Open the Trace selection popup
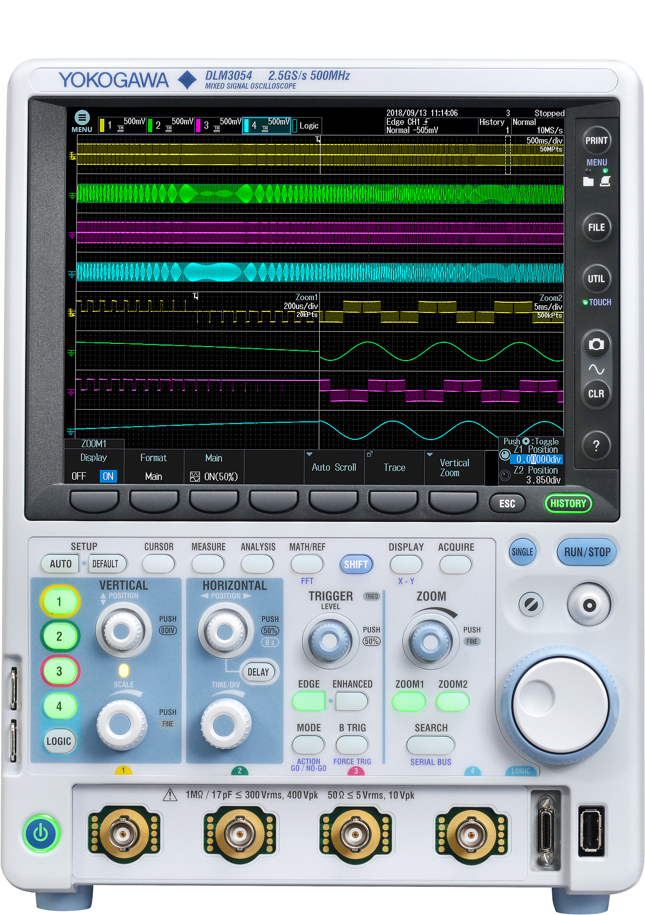Viewport: 645px width, 915px height. [394, 467]
